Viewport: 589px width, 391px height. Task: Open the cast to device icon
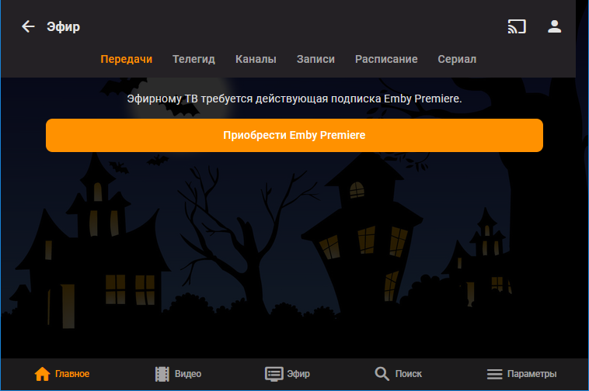point(517,26)
